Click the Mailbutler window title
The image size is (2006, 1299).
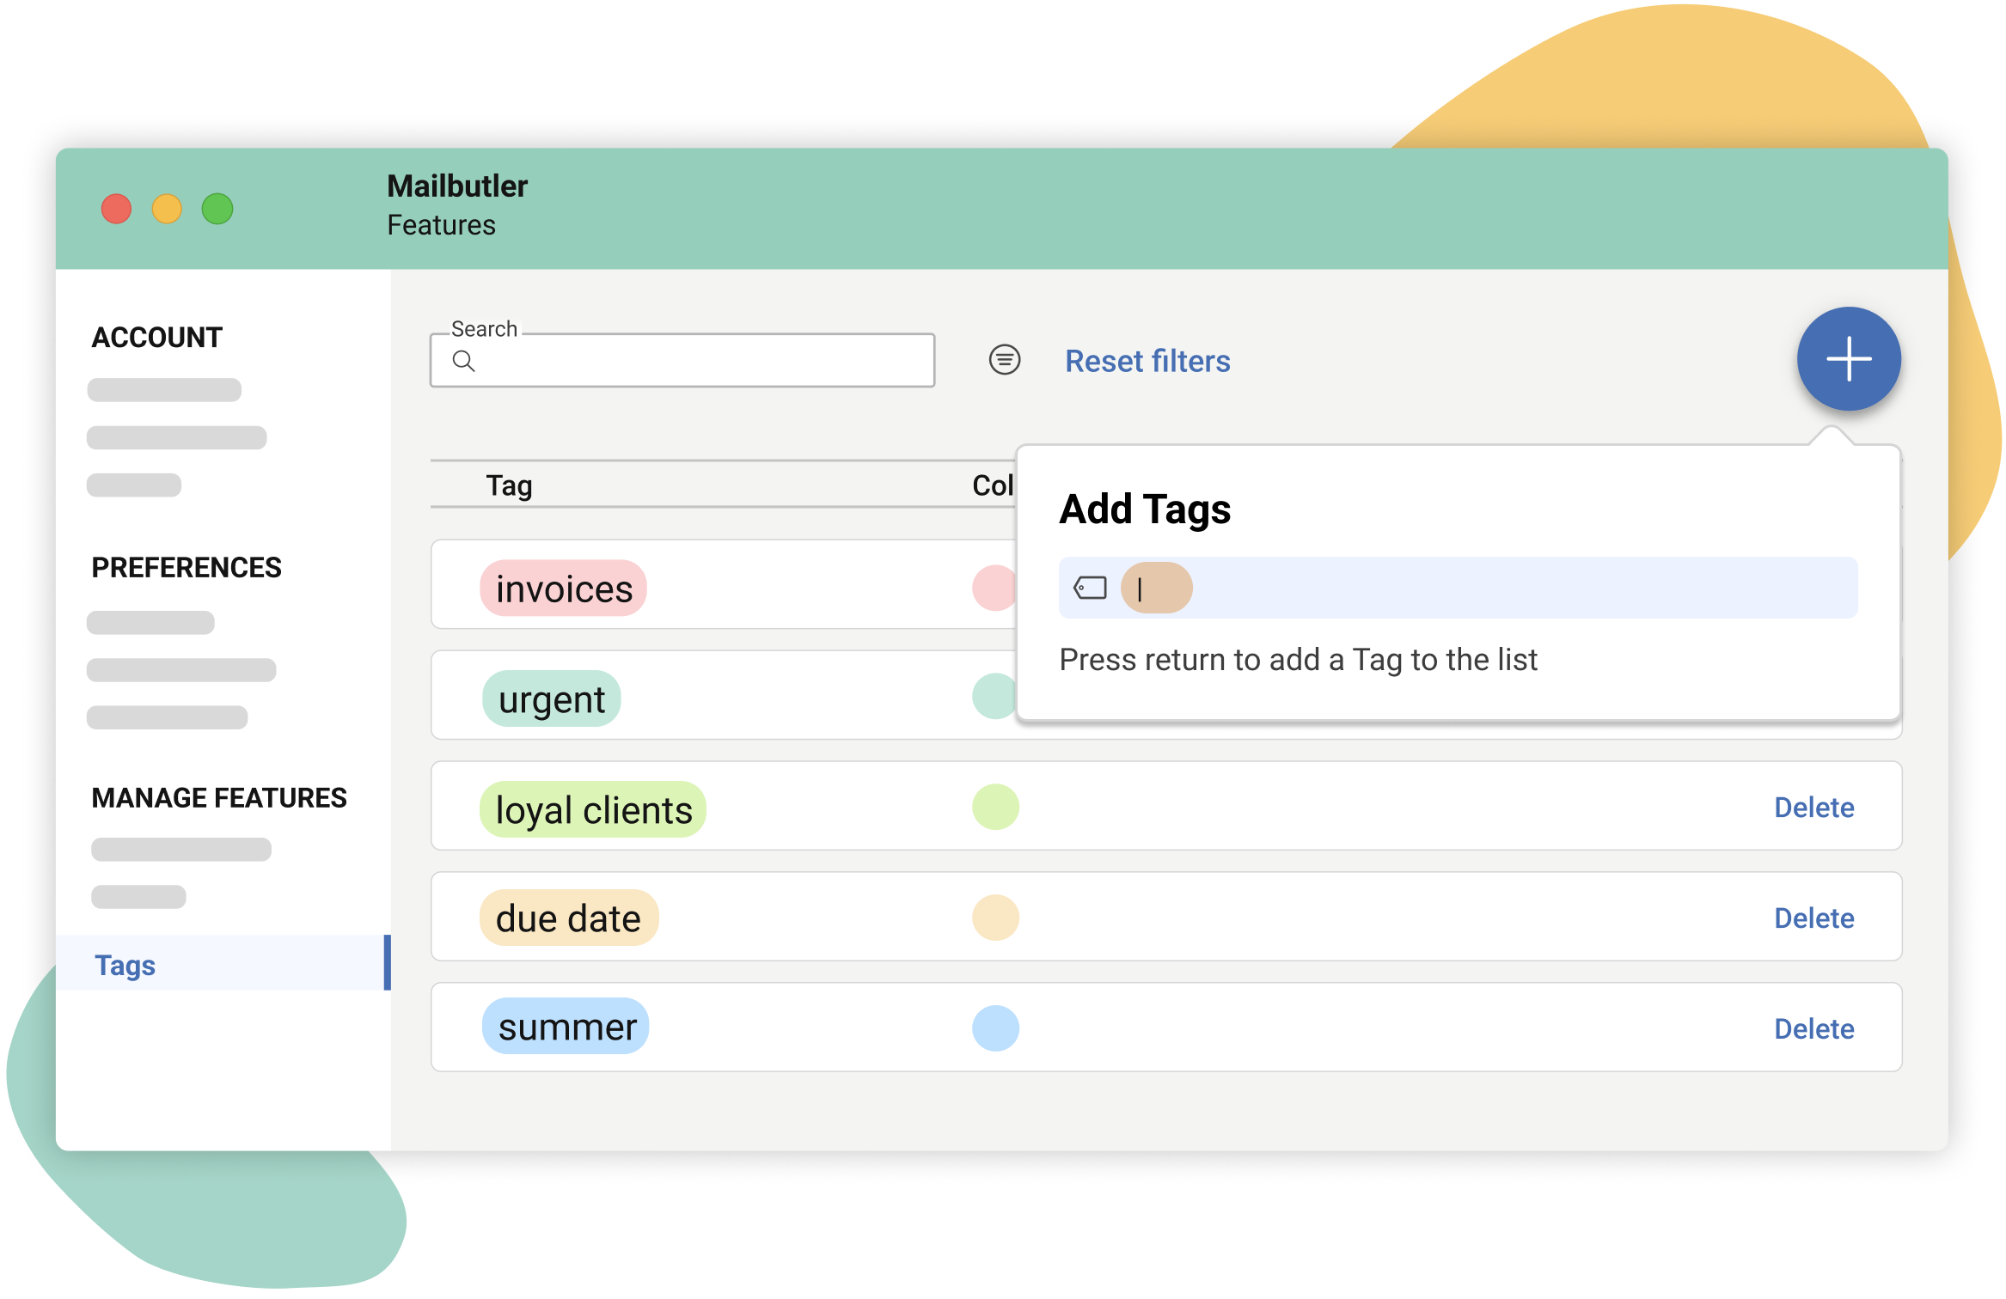coord(457,186)
